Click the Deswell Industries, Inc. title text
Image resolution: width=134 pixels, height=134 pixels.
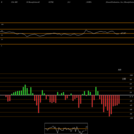(115, 2)
